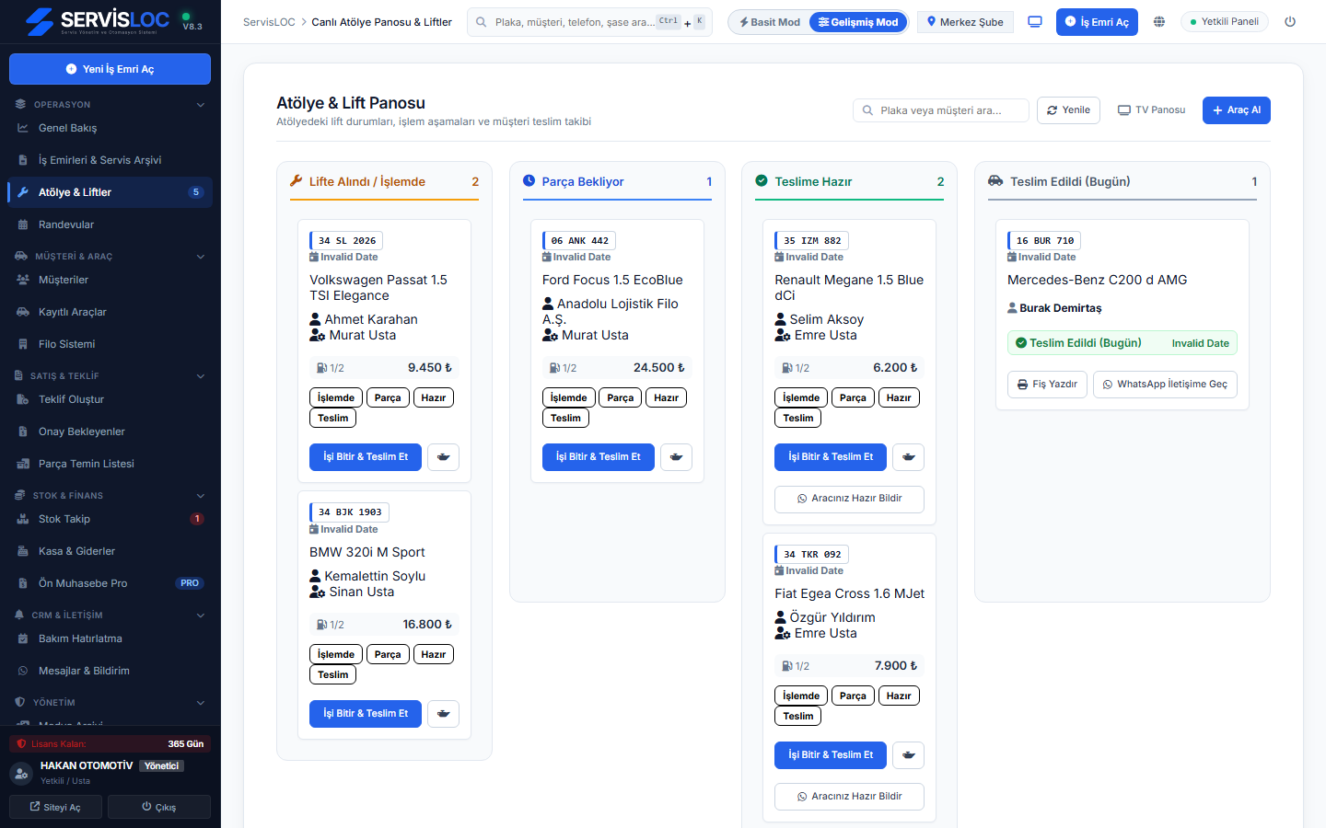Click the check icon in the Teslime Hazır header
This screenshot has height=828, width=1326.
pyautogui.click(x=762, y=181)
